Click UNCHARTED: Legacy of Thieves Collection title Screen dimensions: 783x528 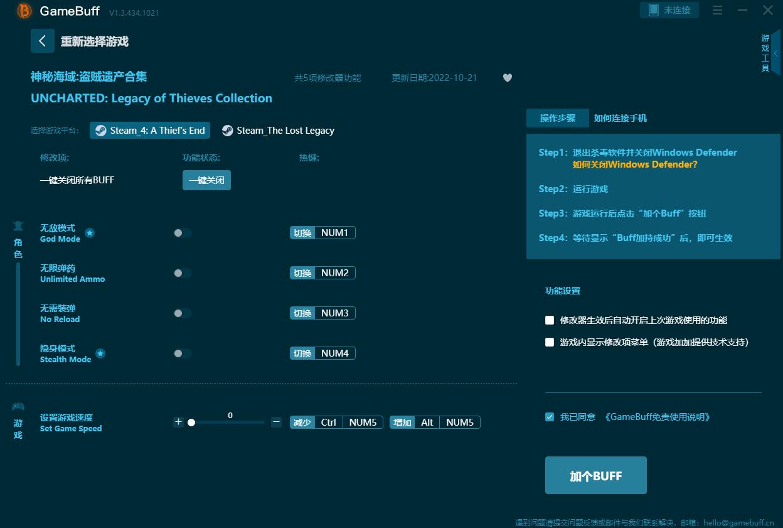tap(151, 98)
